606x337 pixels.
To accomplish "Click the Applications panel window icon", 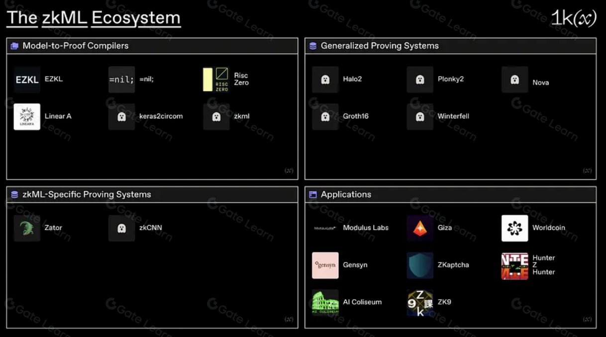I will pos(312,195).
